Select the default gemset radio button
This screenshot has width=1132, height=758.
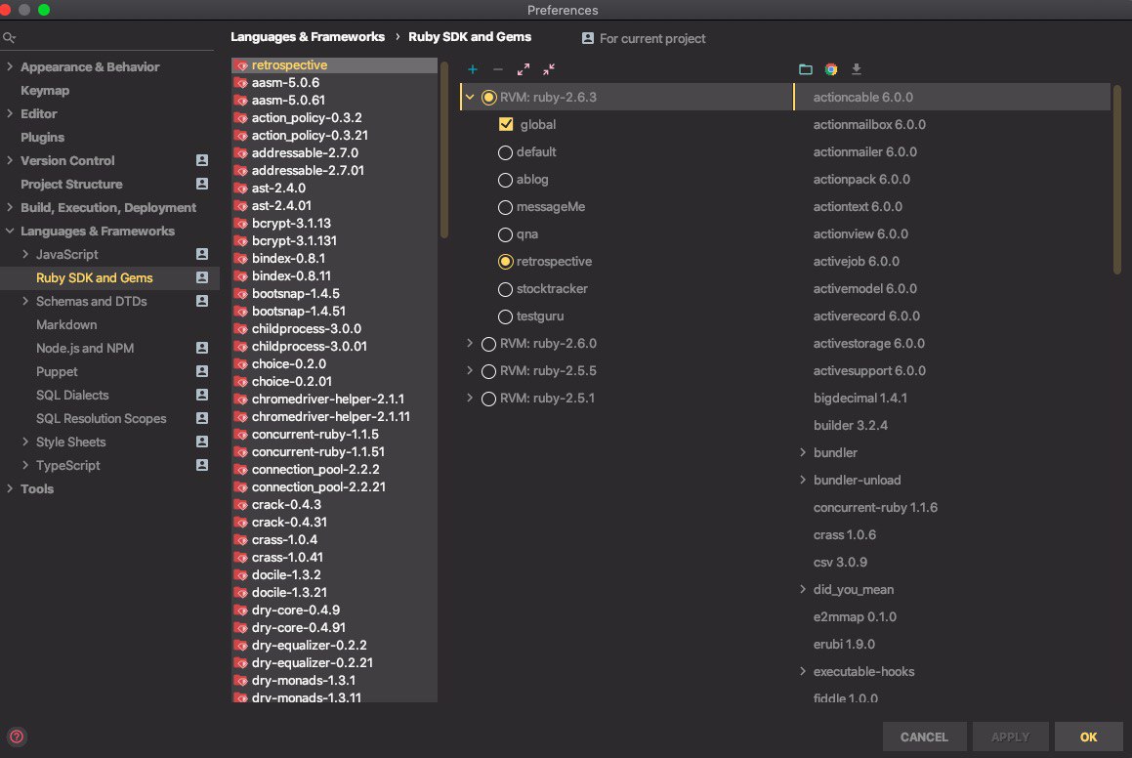click(x=505, y=152)
